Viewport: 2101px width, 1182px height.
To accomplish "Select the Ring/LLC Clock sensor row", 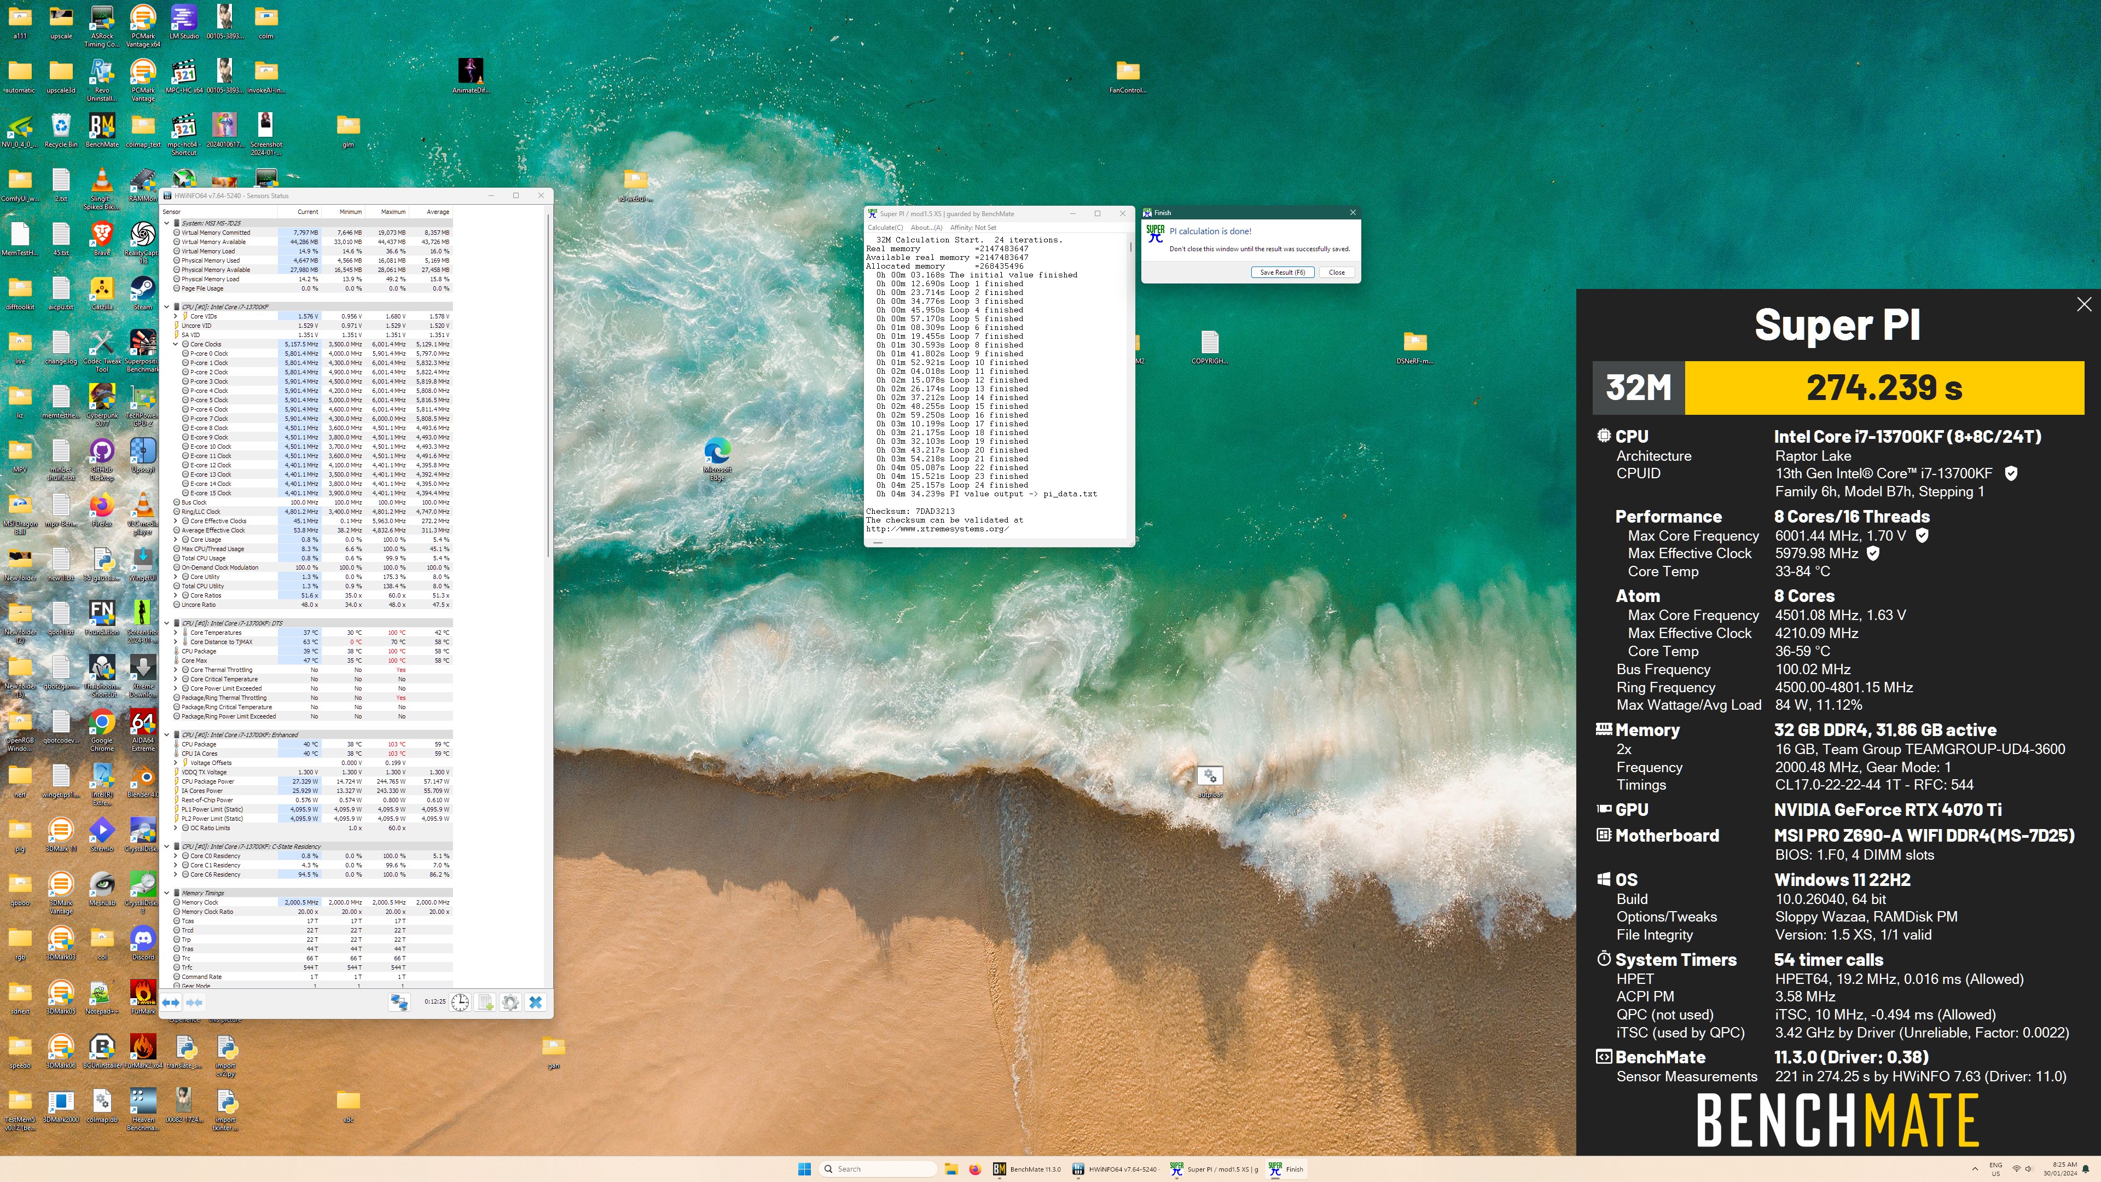I will pos(311,512).
